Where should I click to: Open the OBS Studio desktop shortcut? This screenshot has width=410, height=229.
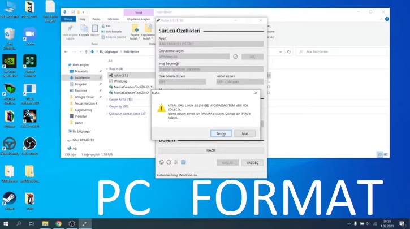click(30, 146)
